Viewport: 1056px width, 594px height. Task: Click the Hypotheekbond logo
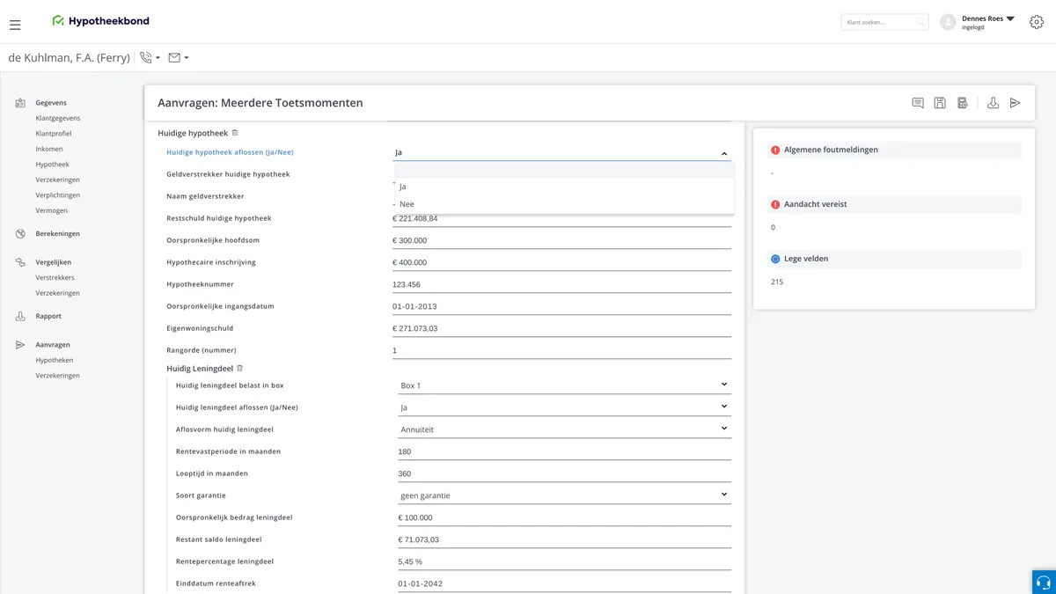(100, 21)
